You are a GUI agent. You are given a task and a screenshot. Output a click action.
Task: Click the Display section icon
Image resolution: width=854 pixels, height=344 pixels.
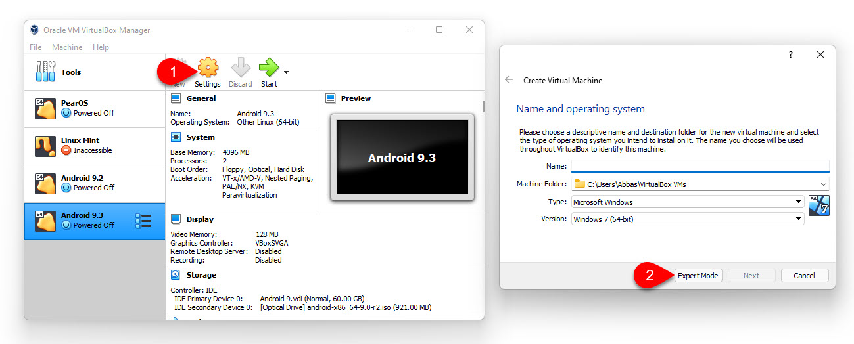176,219
